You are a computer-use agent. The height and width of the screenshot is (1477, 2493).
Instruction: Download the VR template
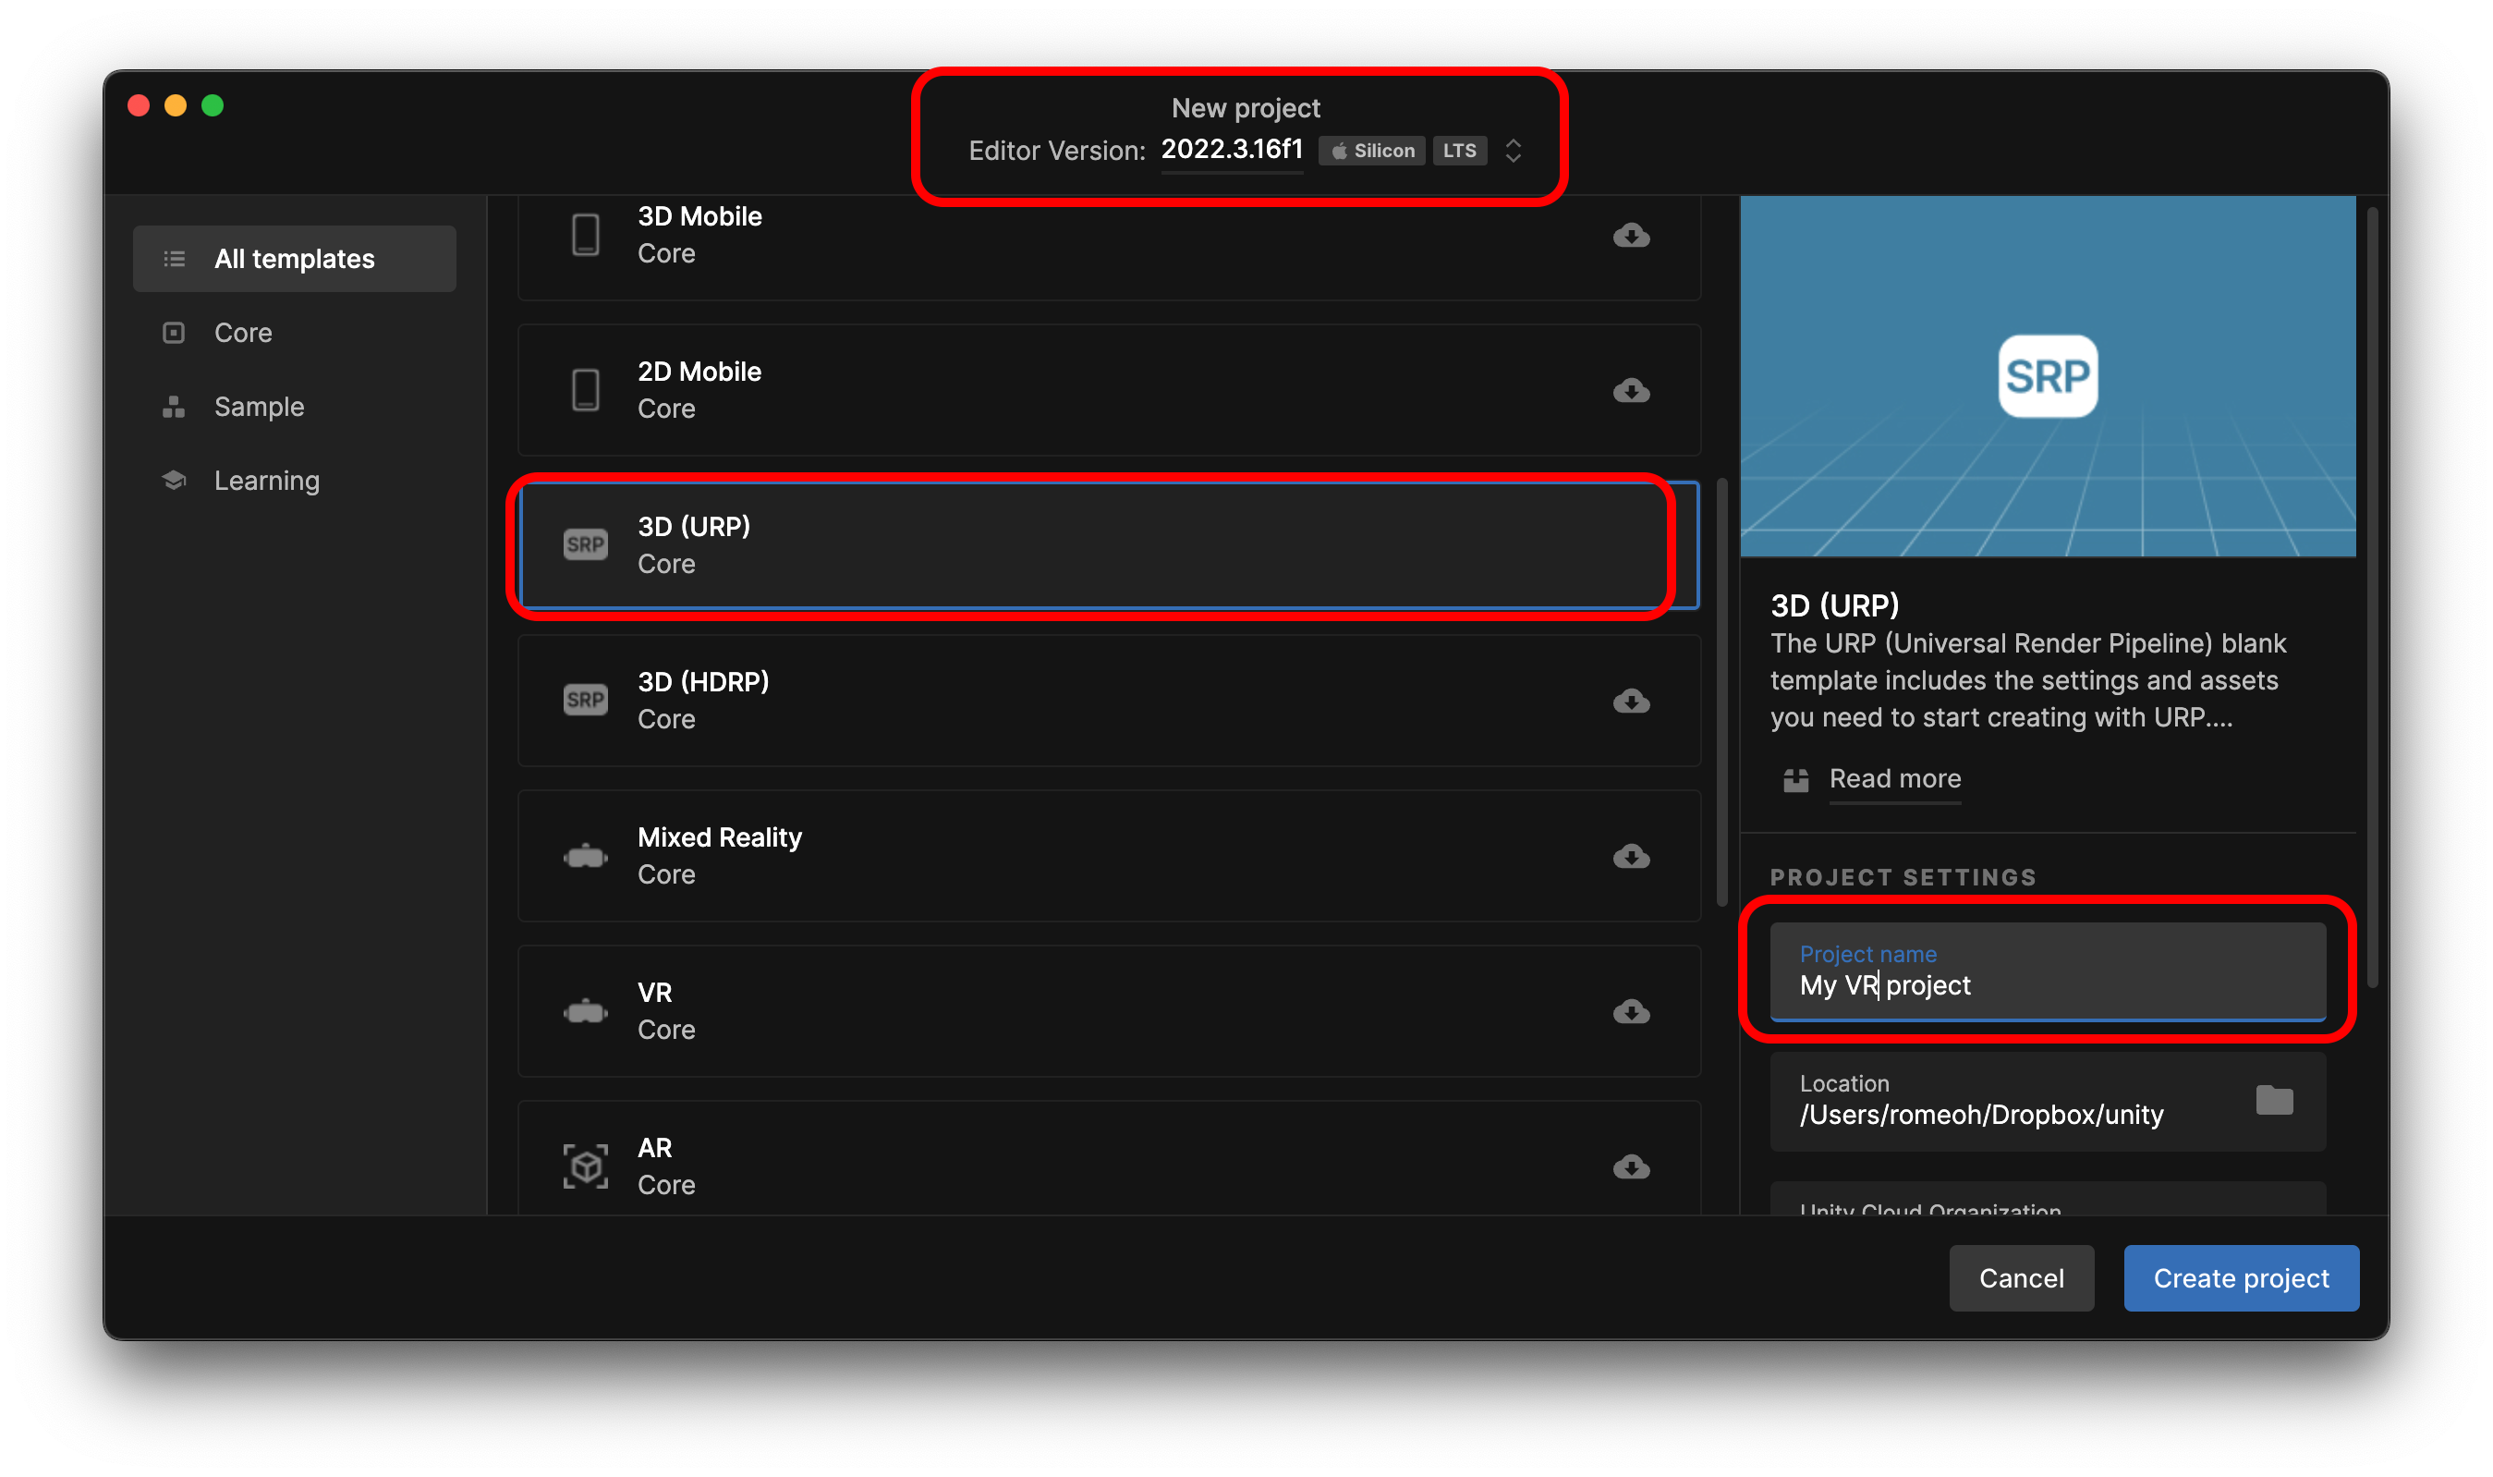1631,1011
